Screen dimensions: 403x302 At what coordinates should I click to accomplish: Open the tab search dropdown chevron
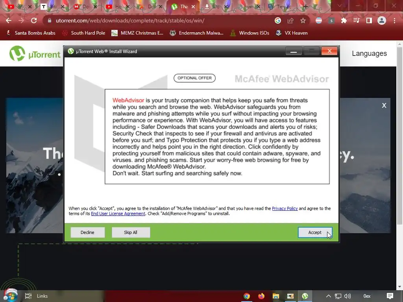click(340, 6)
